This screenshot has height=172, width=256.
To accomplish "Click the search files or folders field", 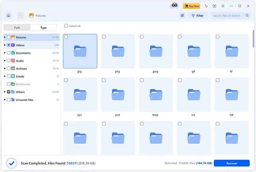I will tap(230, 15).
